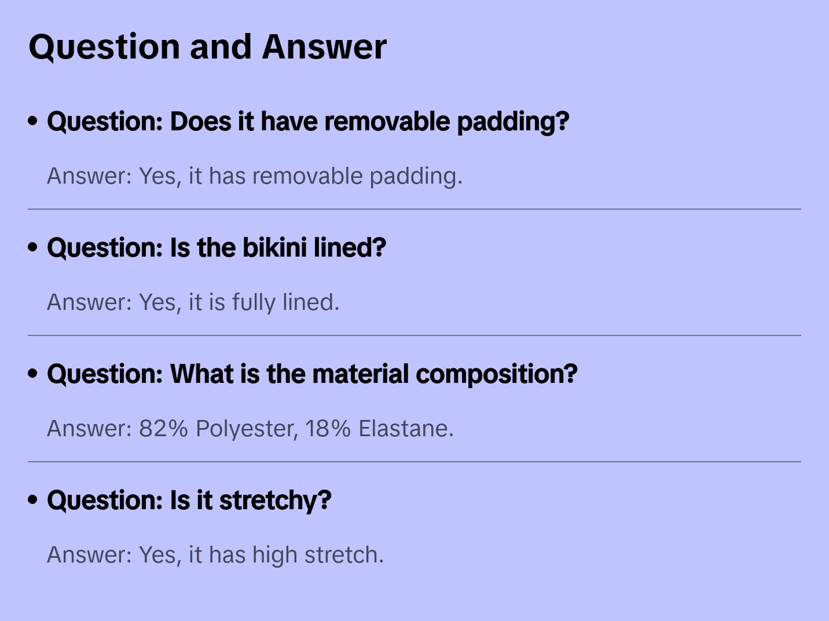Click the divider below the removable padding answer

414,209
